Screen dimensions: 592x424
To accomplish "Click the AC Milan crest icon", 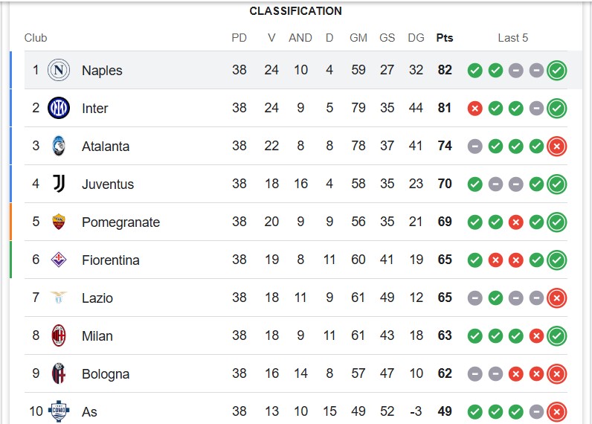I will point(59,335).
